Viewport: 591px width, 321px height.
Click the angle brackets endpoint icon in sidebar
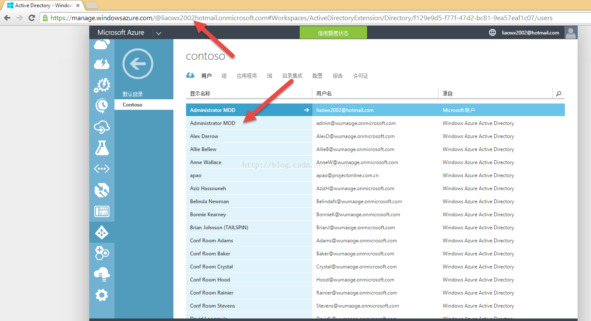101,169
